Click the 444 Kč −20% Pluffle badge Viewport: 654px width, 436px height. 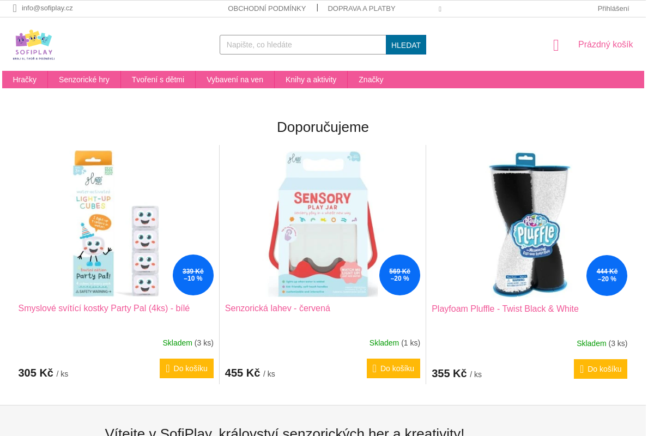tap(607, 275)
